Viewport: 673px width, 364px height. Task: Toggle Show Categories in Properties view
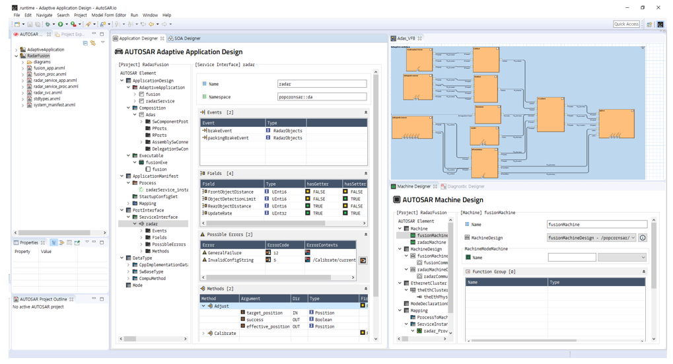coord(54,242)
